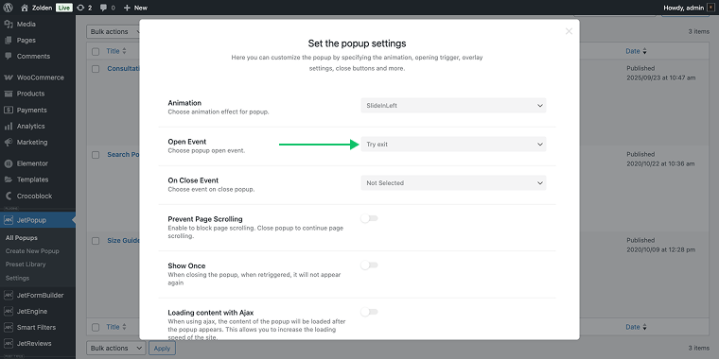This screenshot has width=719, height=359.
Task: Toggle Loading content with Ajax switch
Action: coord(369,312)
